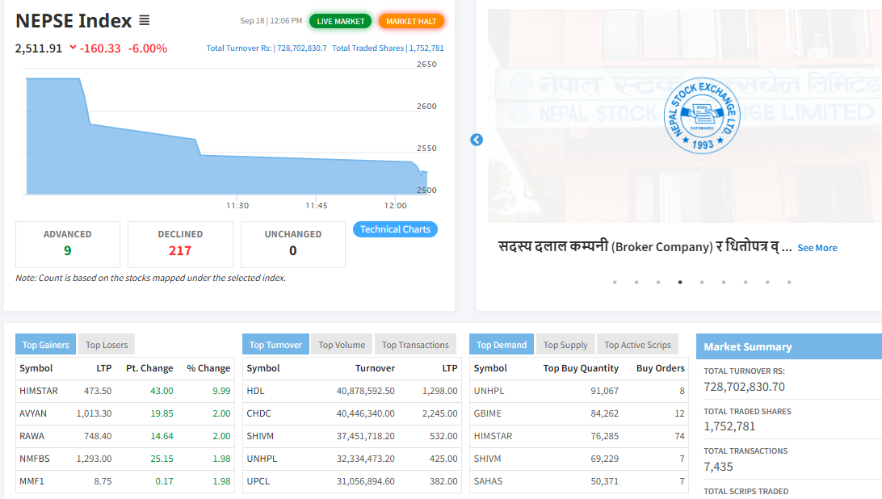Click the See More link
Image resolution: width=882 pixels, height=499 pixels.
[x=817, y=248]
